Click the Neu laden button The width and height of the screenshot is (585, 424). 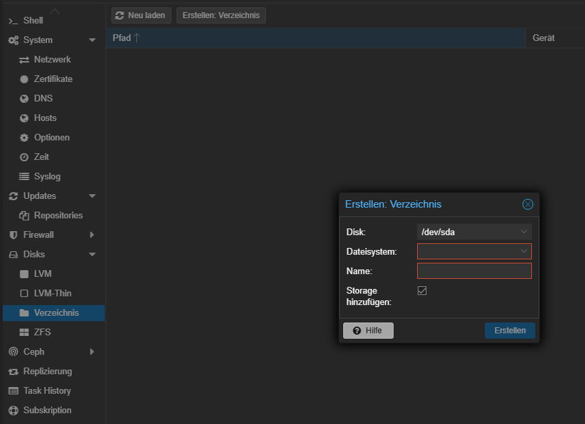click(141, 15)
